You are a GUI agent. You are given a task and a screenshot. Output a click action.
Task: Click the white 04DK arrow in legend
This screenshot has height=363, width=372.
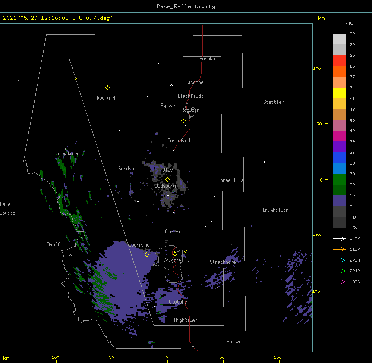point(339,238)
